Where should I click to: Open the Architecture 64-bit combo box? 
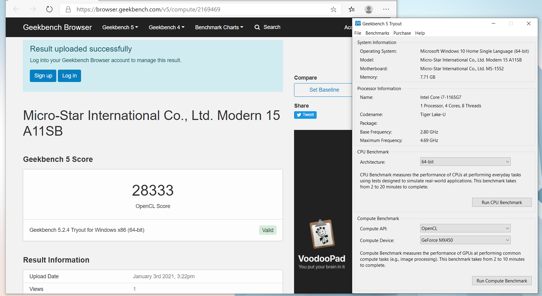point(465,162)
